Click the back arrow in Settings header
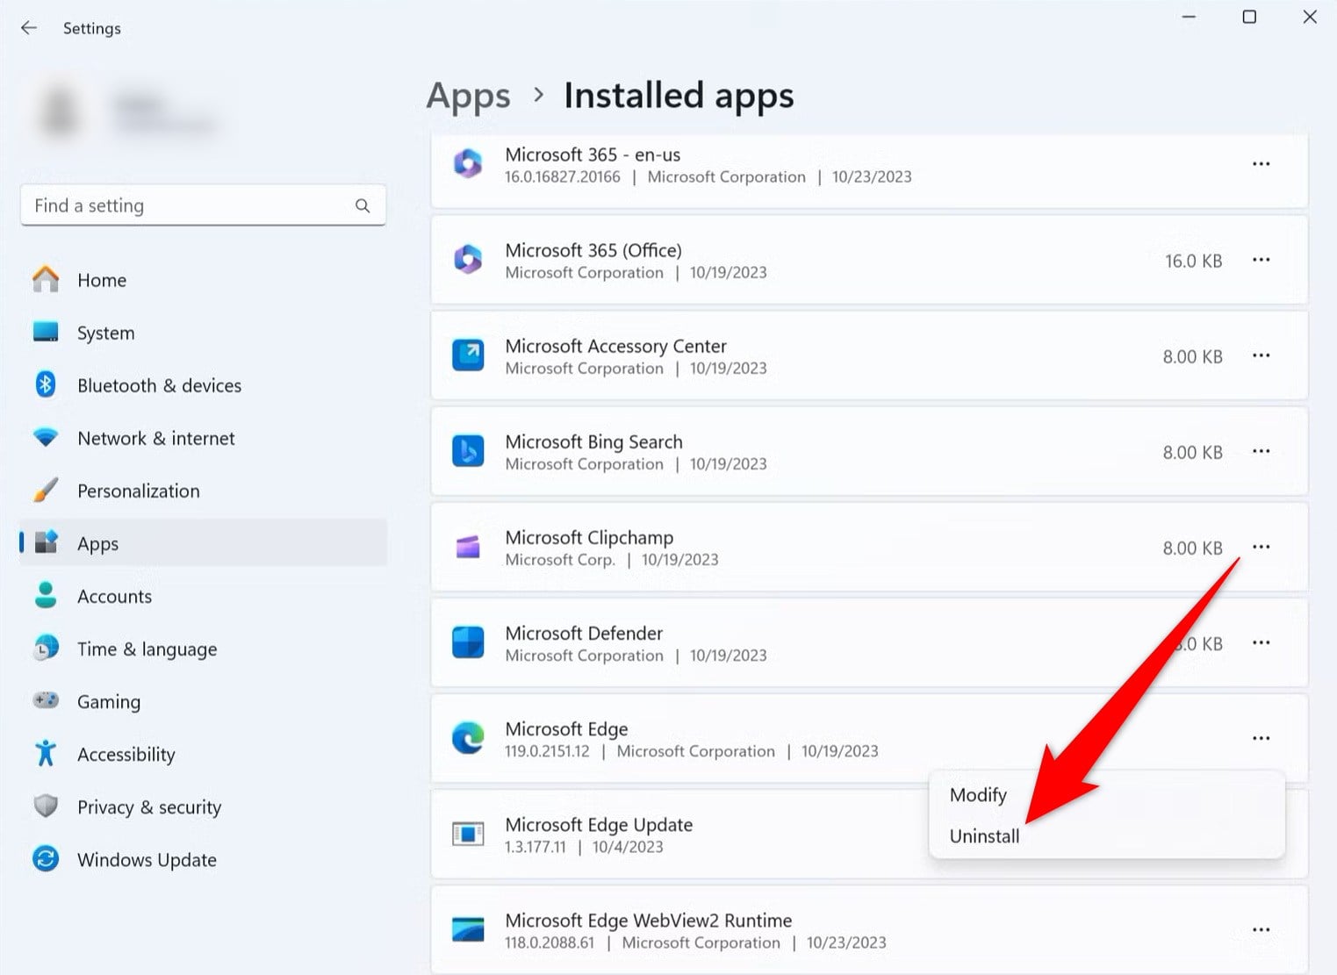Screen dimensions: 1337x975 point(29,28)
